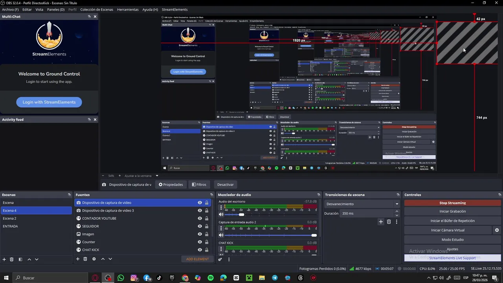This screenshot has width=503, height=283.
Task: Add a scene transition with plus icon
Action: point(381,222)
